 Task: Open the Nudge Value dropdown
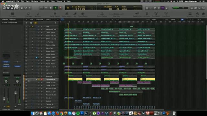click(116, 14)
